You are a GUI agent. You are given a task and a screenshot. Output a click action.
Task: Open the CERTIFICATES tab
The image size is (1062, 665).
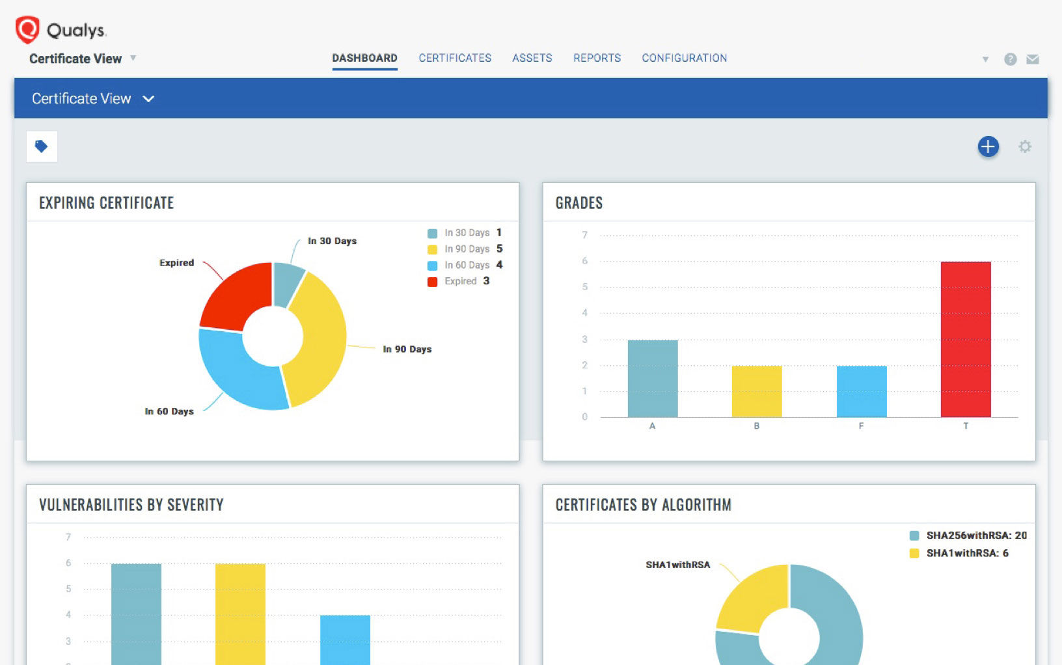[455, 58]
